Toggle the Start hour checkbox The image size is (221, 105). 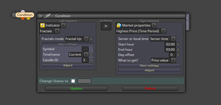pyautogui.click(x=178, y=44)
